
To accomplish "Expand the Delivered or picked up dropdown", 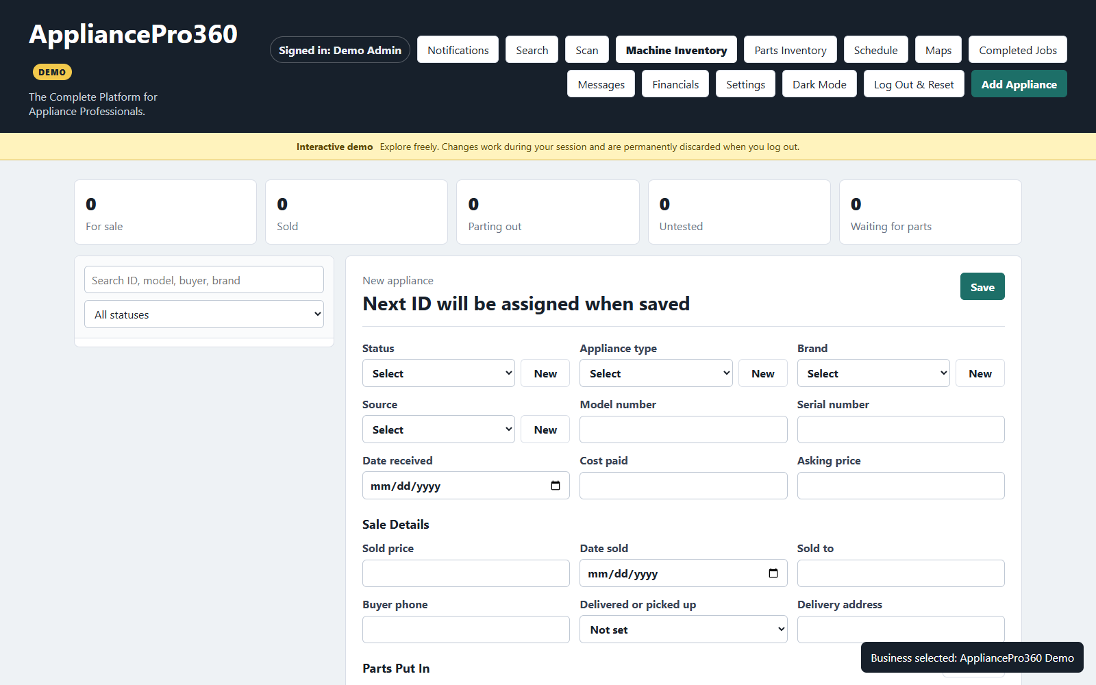I will click(x=684, y=630).
